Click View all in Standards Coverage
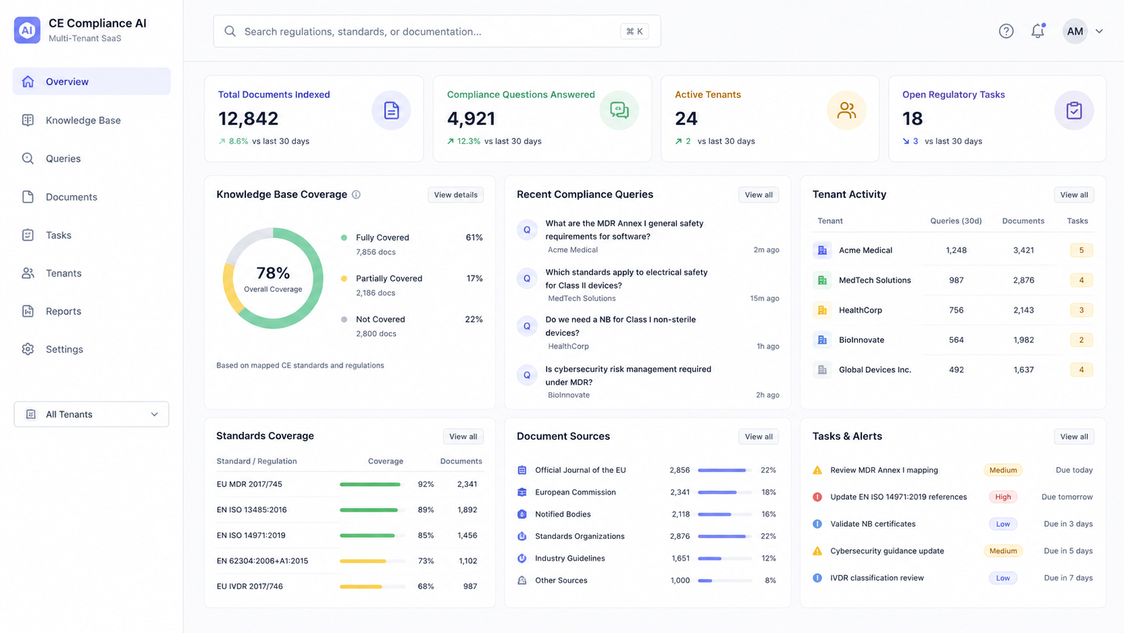The width and height of the screenshot is (1124, 633). (x=463, y=437)
